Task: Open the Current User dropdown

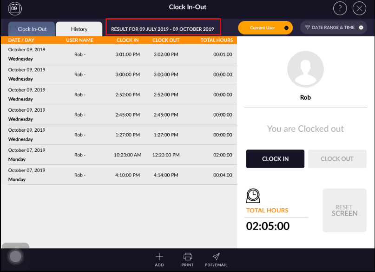Action: [x=265, y=28]
